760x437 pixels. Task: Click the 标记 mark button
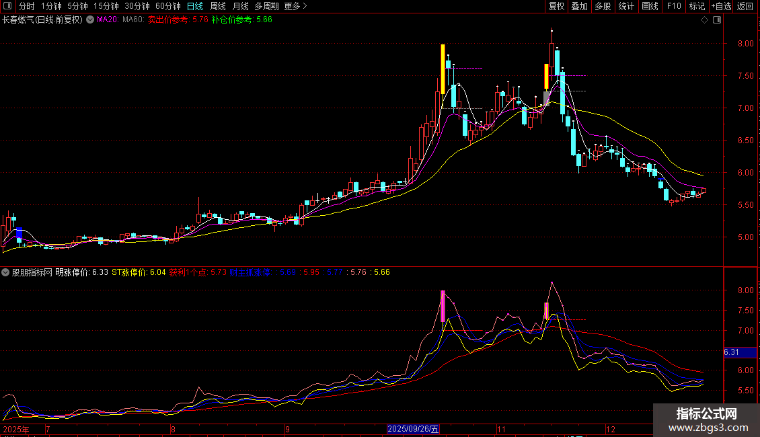pos(697,6)
